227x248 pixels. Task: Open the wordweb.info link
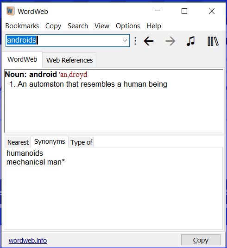tap(28, 241)
